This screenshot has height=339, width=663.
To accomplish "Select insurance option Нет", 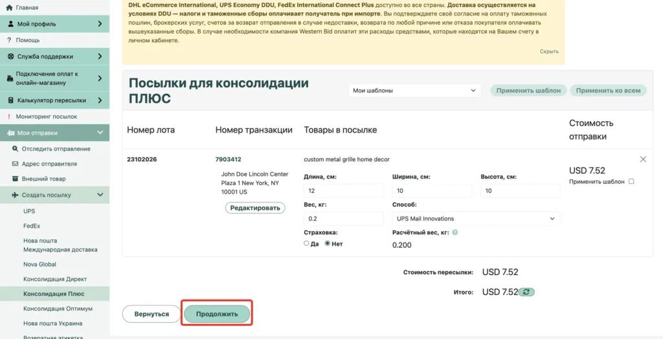I will click(327, 243).
